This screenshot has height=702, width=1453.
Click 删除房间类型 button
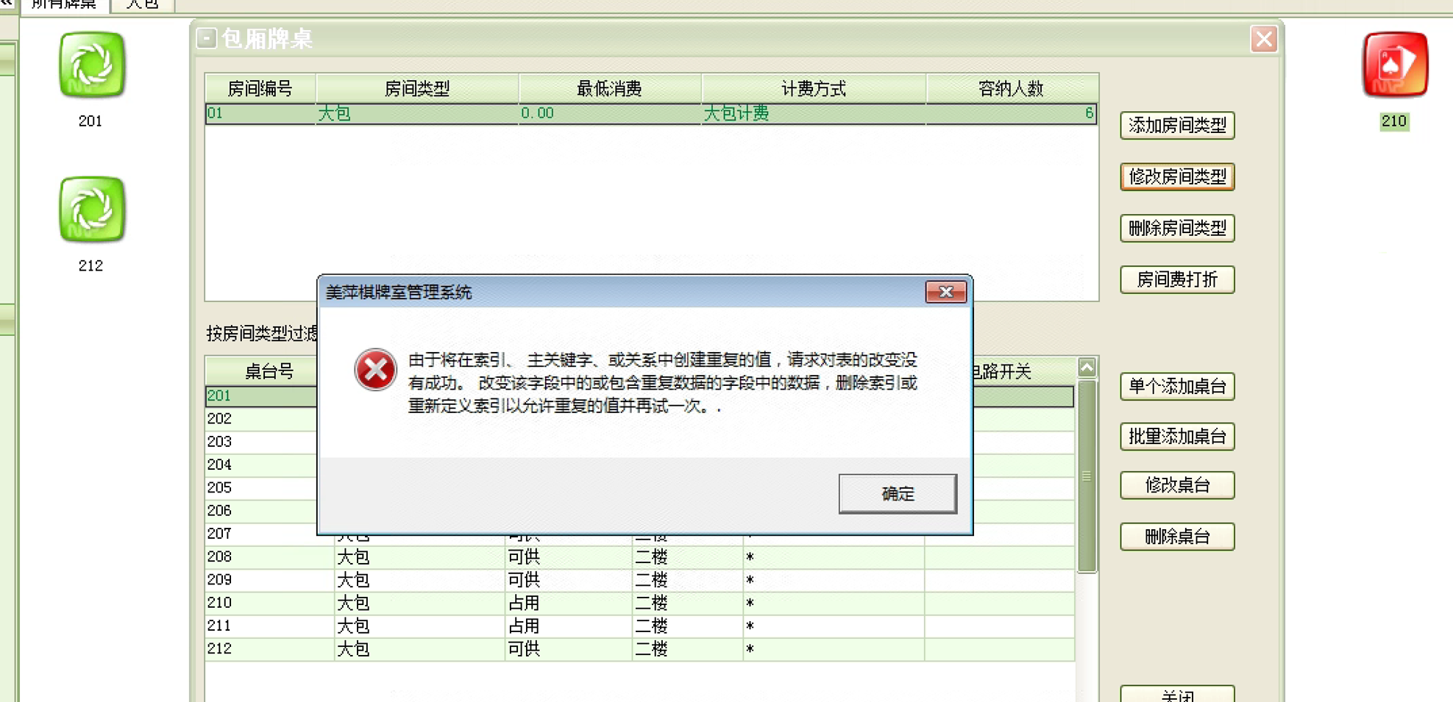1176,229
